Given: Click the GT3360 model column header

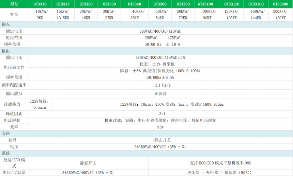Looking at the screenshot, I should pyautogui.click(x=160, y=4).
